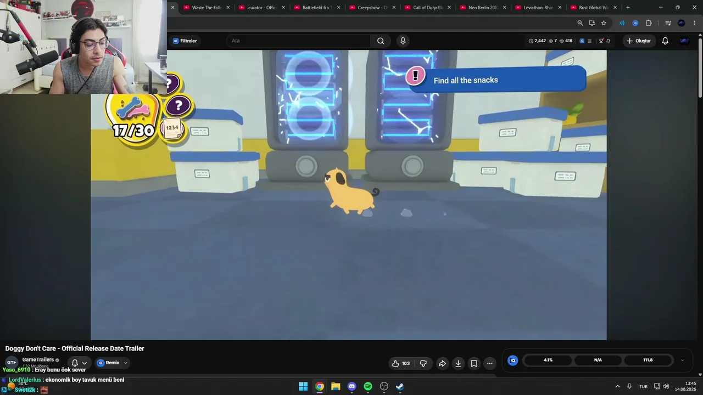The height and width of the screenshot is (395, 703).
Task: Click the YouTube search magnifier button
Action: [x=381, y=41]
